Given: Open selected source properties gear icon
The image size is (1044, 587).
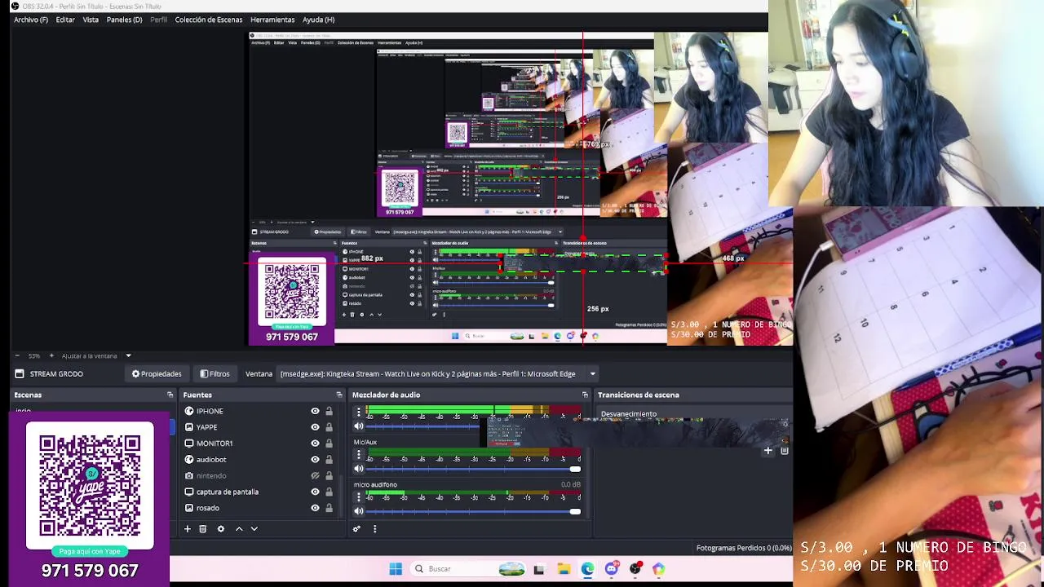Looking at the screenshot, I should tap(220, 529).
